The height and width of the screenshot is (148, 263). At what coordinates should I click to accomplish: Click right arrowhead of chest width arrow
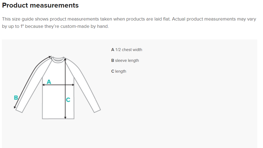pyautogui.click(x=73, y=85)
